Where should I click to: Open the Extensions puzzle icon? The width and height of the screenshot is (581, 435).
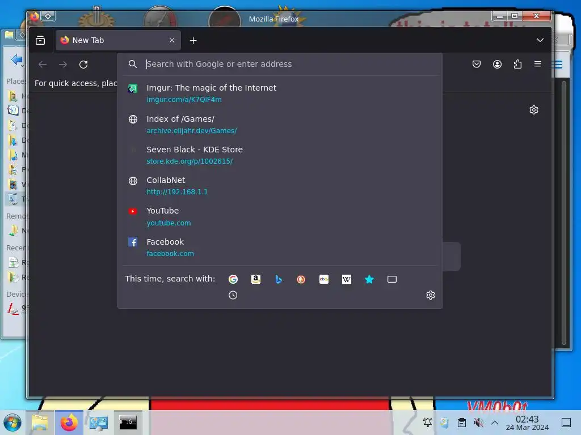point(517,65)
